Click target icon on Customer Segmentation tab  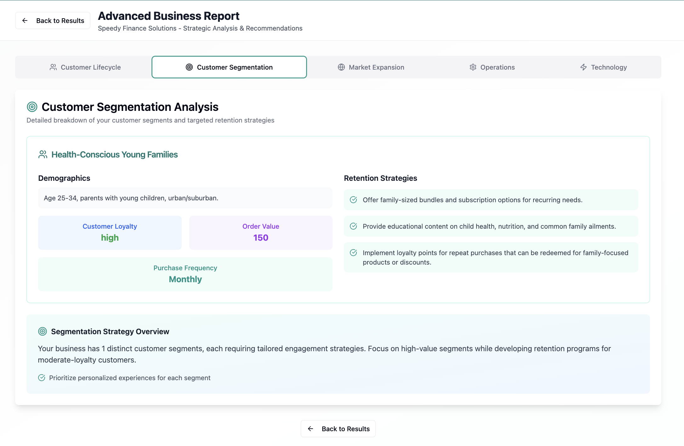pos(189,67)
